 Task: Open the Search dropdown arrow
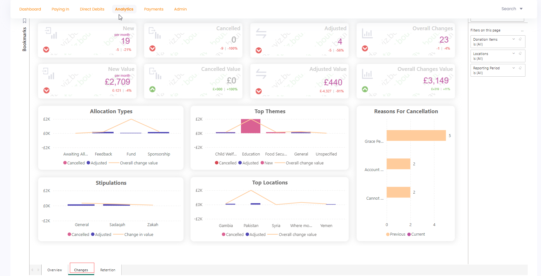click(521, 9)
